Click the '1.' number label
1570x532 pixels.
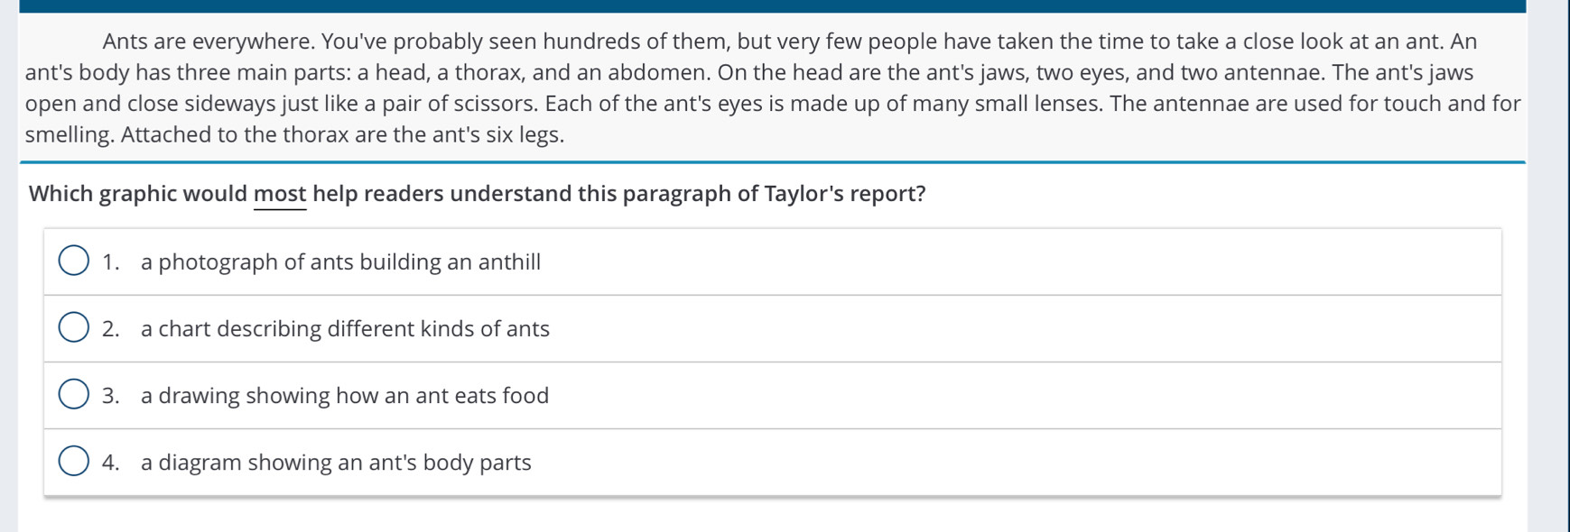click(111, 262)
